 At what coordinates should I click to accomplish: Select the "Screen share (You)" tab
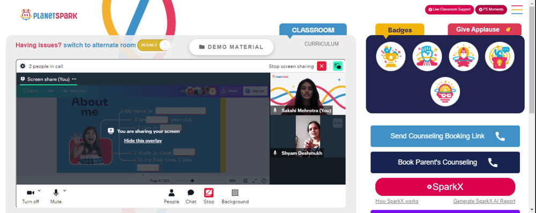pos(48,79)
